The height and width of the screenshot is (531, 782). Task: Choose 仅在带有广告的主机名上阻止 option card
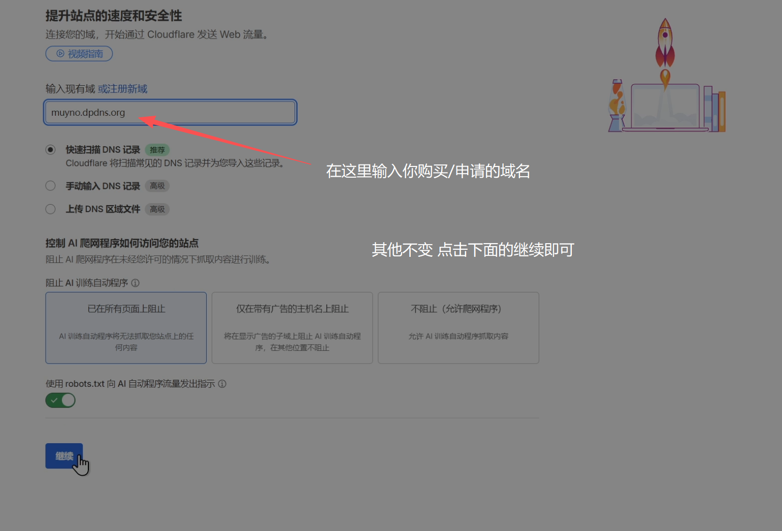click(292, 327)
